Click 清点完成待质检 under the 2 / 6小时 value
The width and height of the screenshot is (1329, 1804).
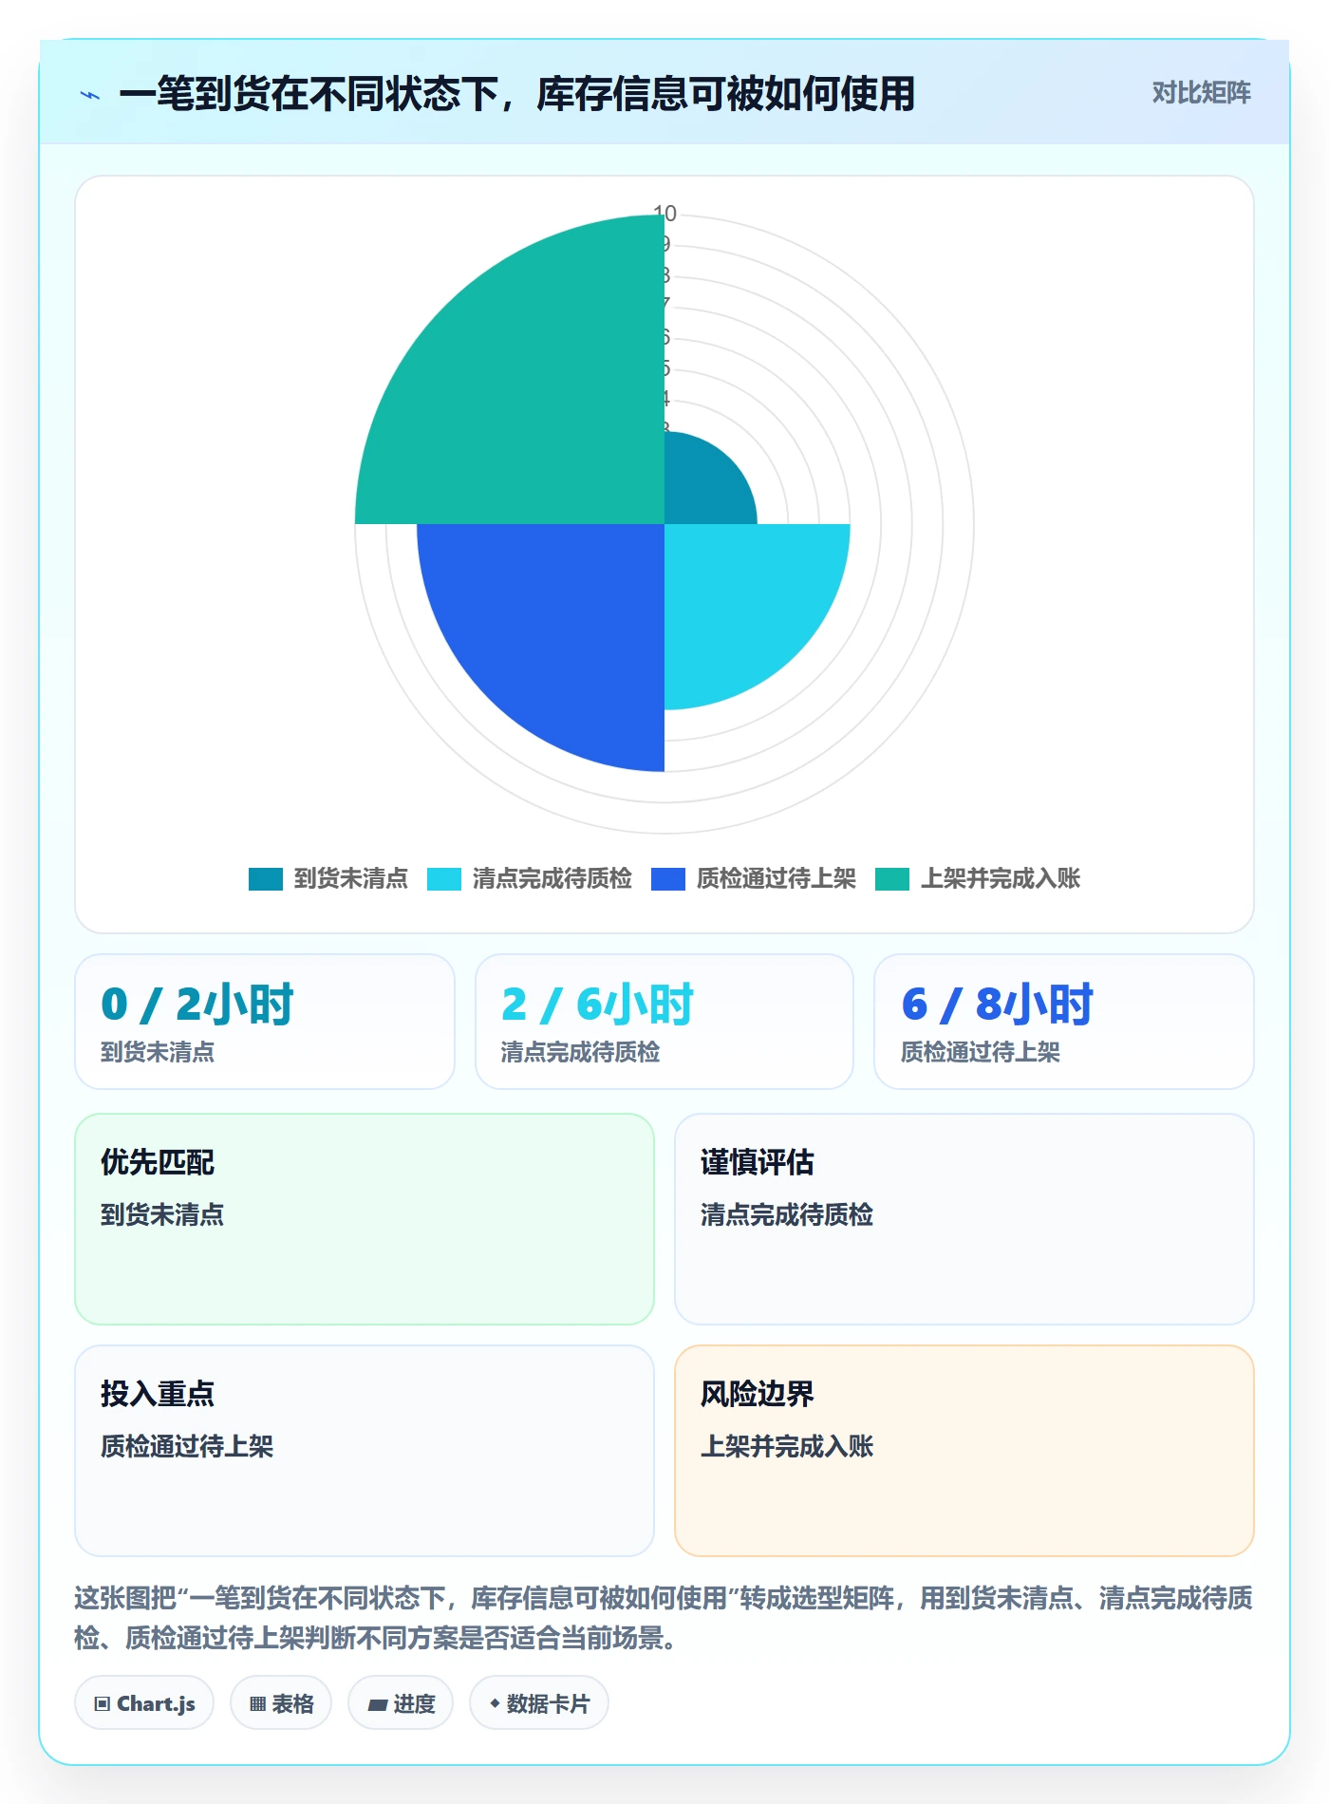tap(580, 1052)
